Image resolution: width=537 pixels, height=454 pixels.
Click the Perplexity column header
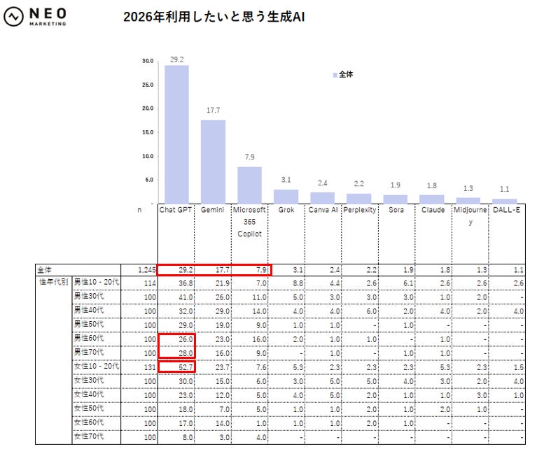[360, 210]
